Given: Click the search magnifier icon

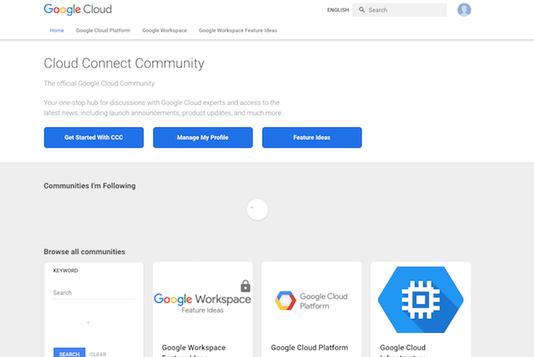Looking at the screenshot, I should pos(362,10).
